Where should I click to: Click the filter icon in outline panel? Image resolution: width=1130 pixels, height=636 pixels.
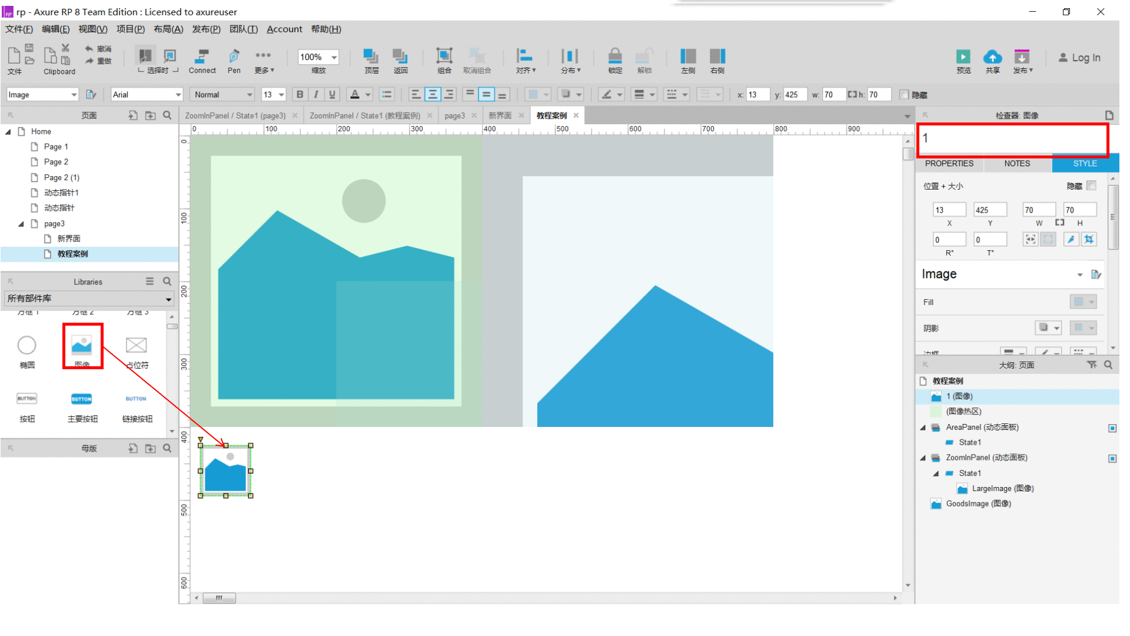click(1092, 365)
